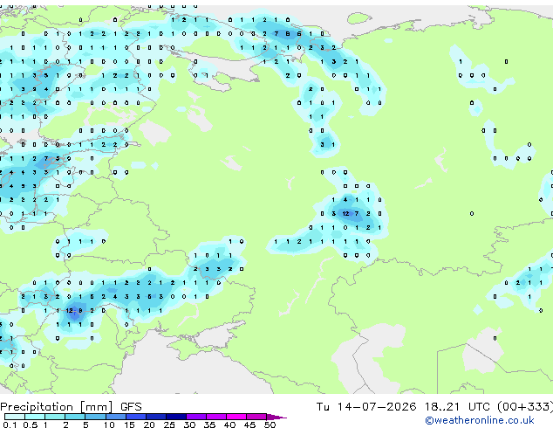Click the '12 7' value in eastern rain cell

point(351,213)
